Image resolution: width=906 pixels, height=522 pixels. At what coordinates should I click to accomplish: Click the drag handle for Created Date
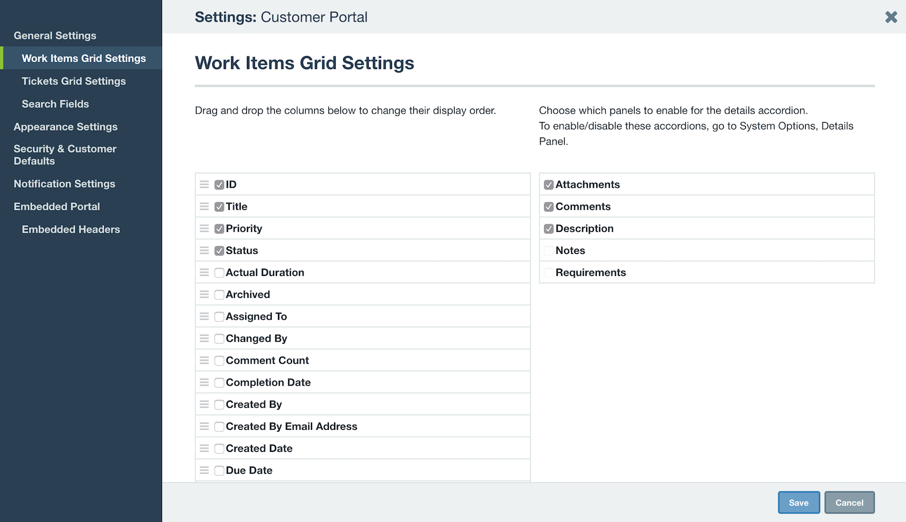click(x=205, y=448)
